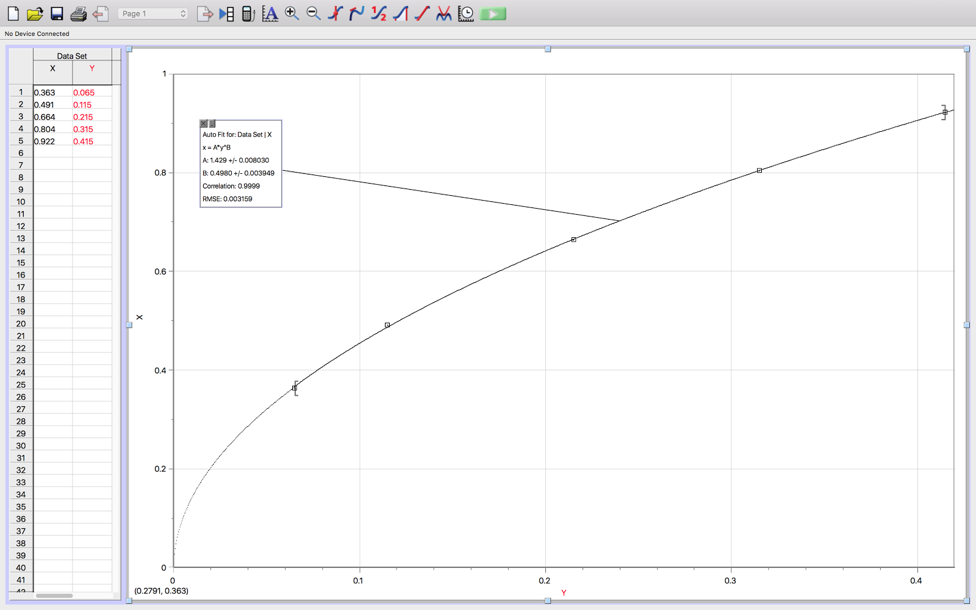Show the Integral tool
This screenshot has height=610, width=976.
[x=400, y=13]
